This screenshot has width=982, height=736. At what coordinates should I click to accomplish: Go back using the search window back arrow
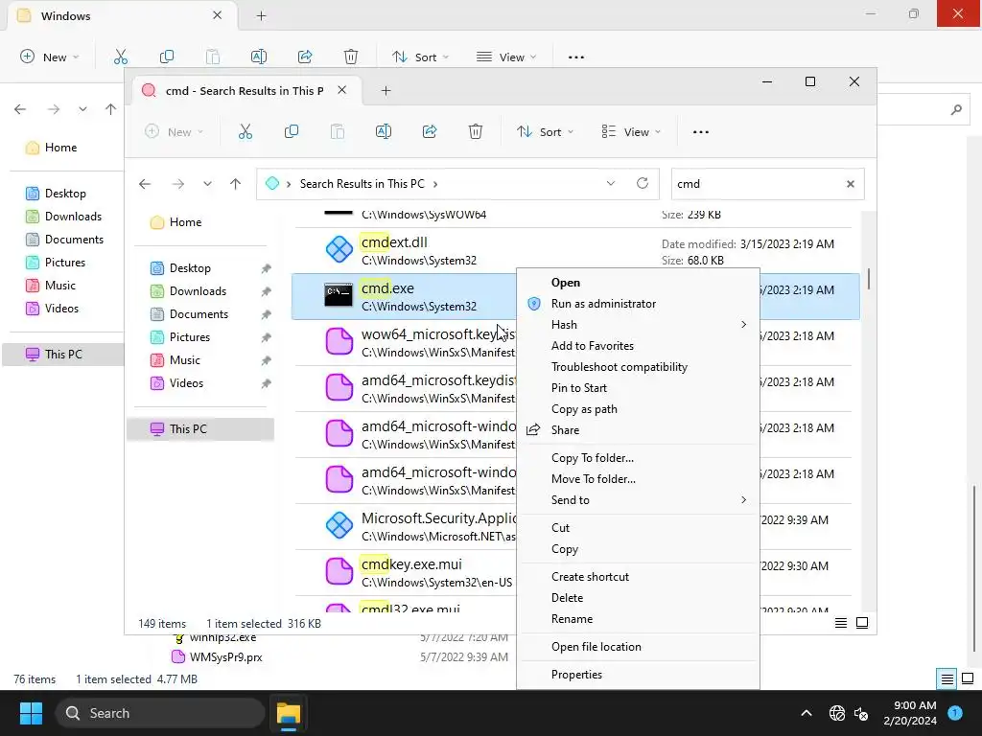pos(145,184)
